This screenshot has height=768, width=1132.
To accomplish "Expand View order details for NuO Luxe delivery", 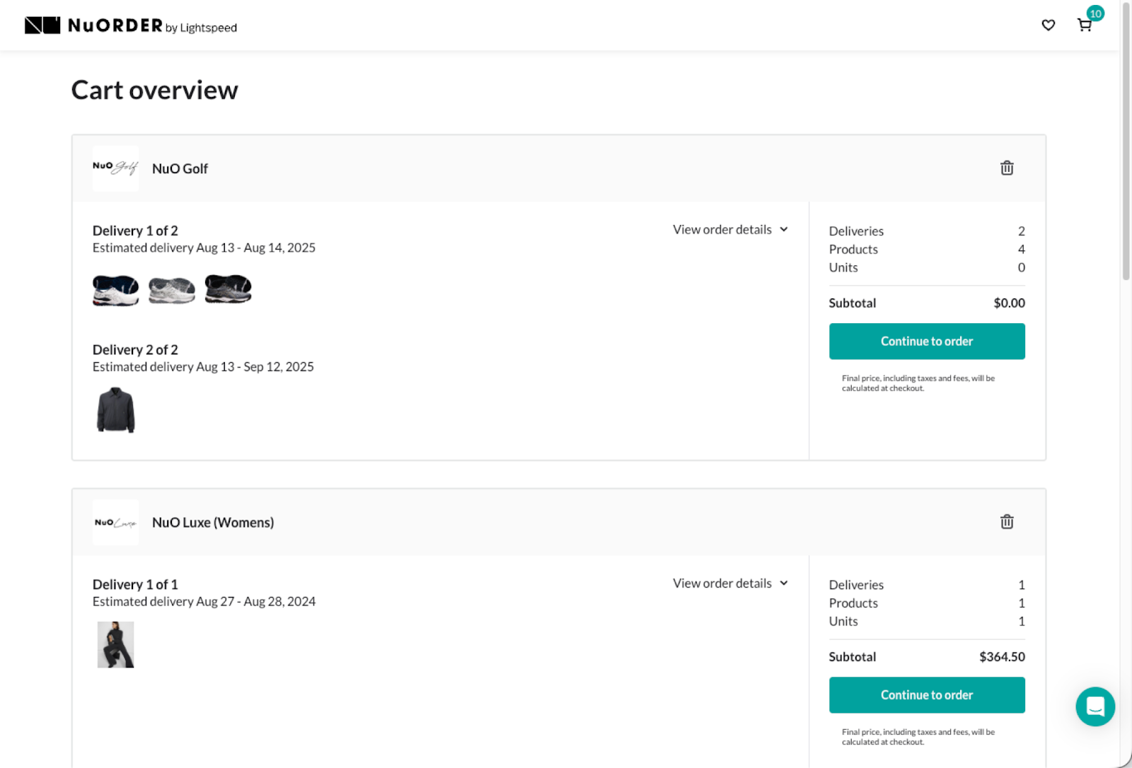I will coord(722,583).
